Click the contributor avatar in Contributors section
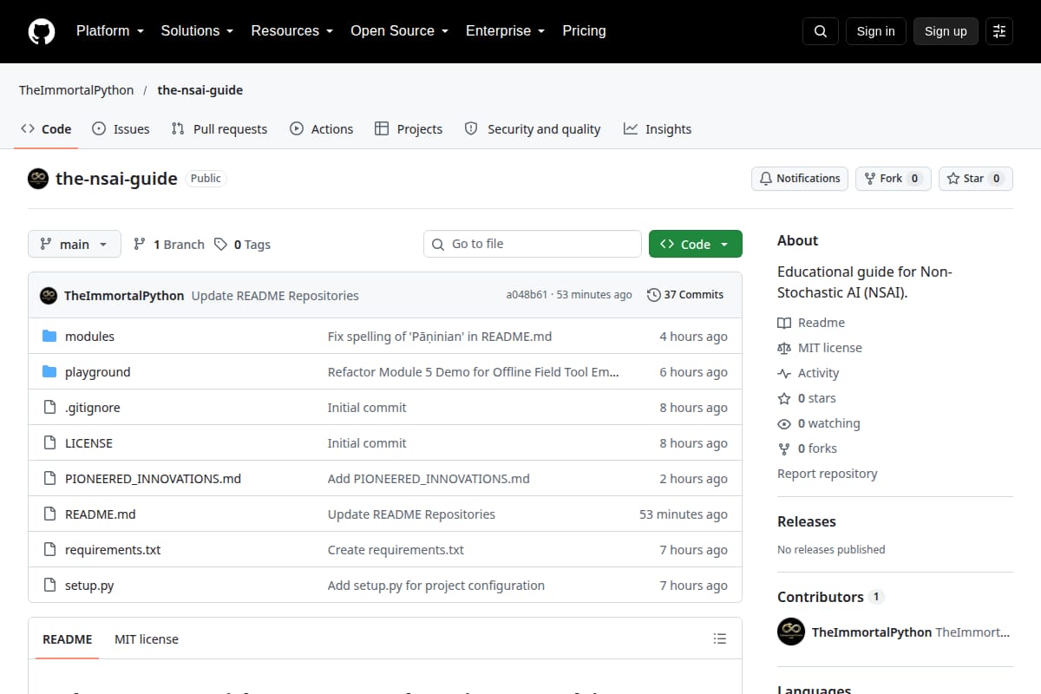The height and width of the screenshot is (694, 1041). pyautogui.click(x=791, y=632)
